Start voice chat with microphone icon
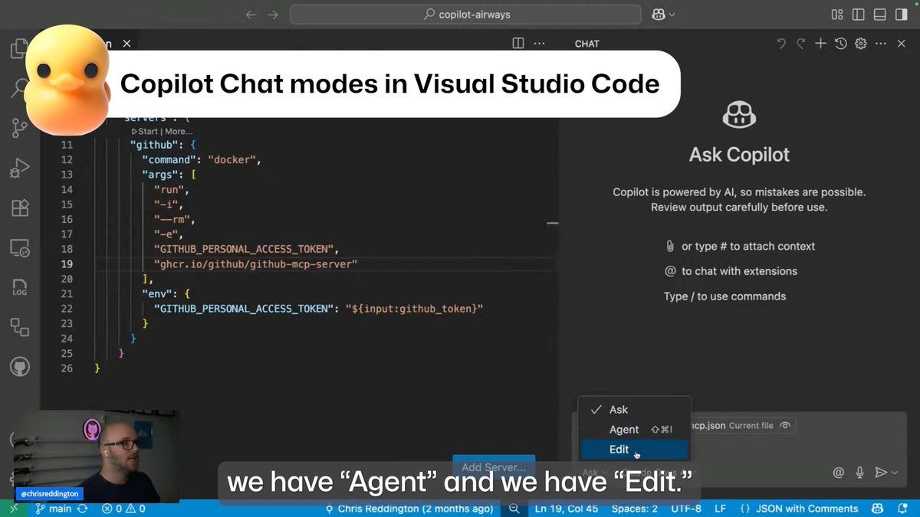 (860, 473)
